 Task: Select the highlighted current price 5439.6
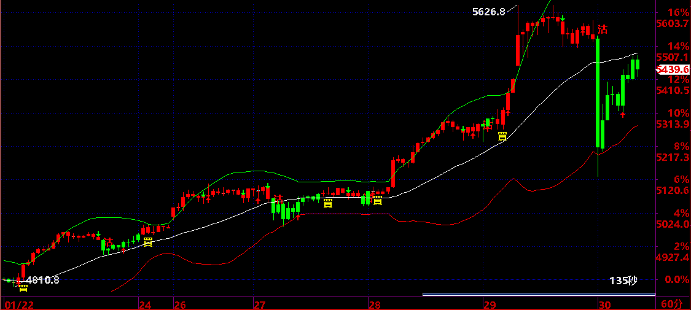coord(673,69)
